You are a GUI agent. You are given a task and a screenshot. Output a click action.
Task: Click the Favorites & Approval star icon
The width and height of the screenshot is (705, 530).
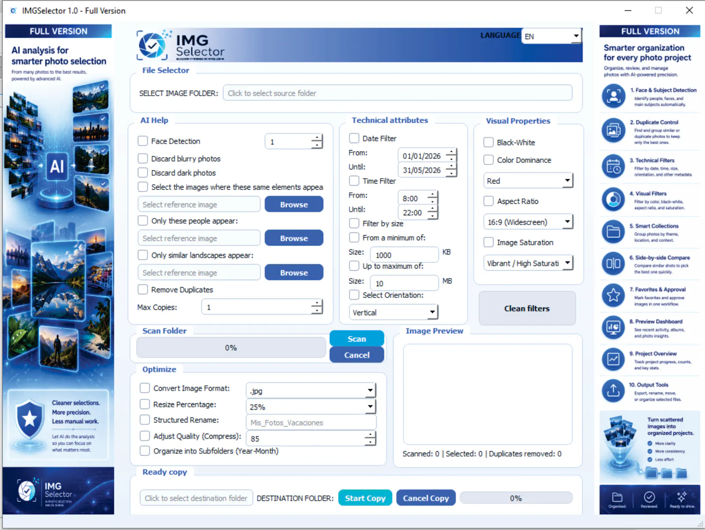coord(613,295)
